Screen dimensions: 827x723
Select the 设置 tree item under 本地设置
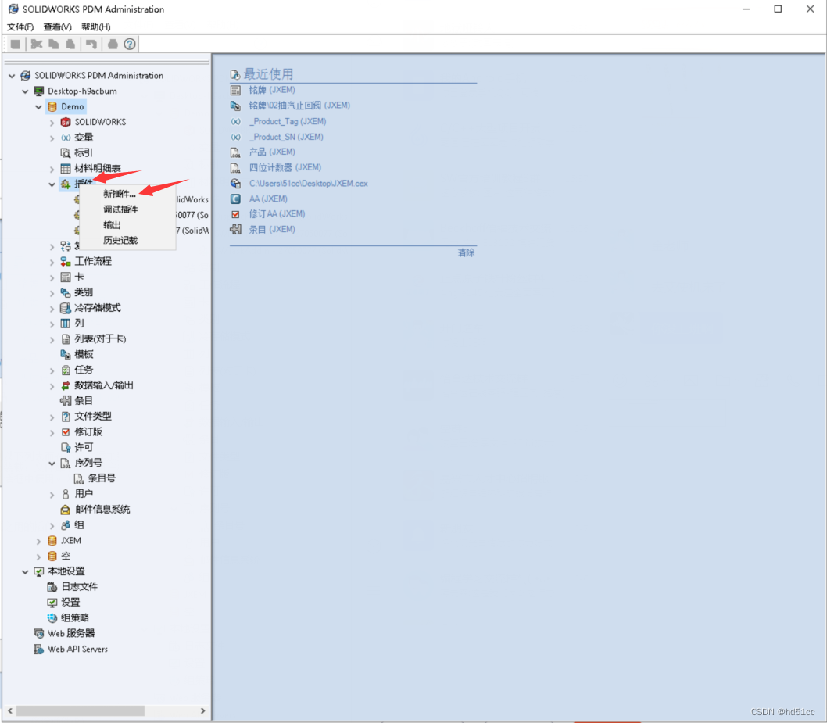coord(70,602)
